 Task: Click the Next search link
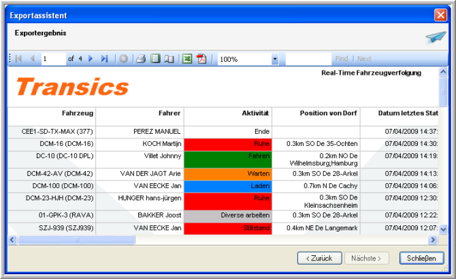[364, 59]
